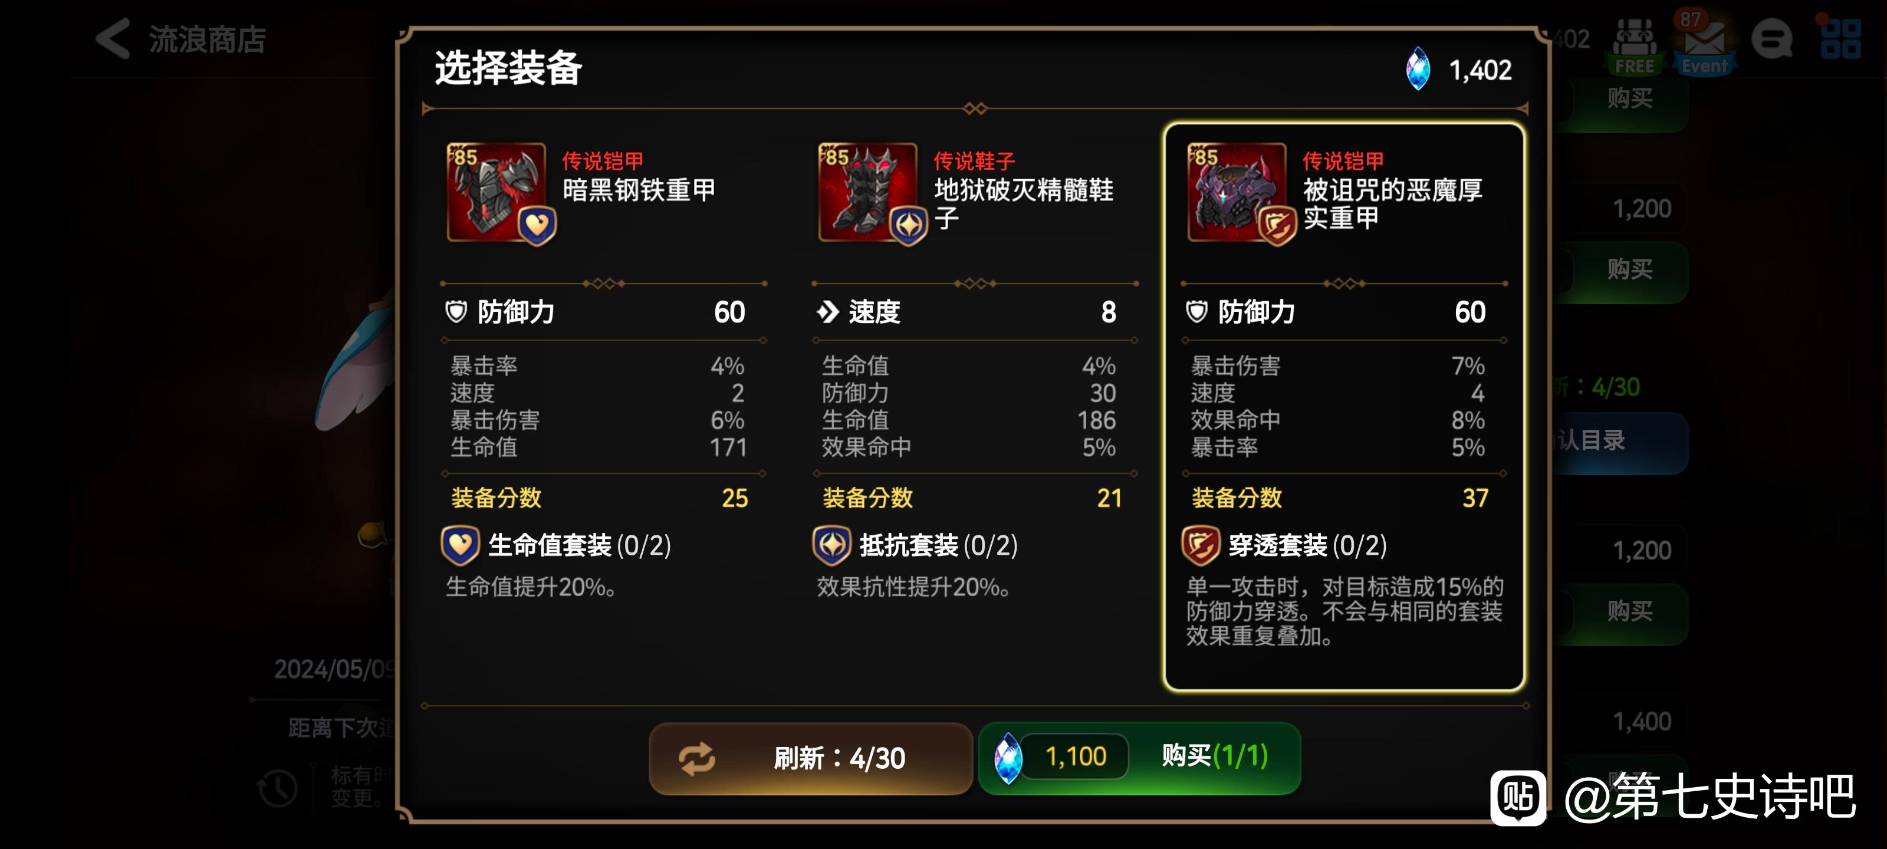Screen dimensions: 1887x849
Task: Select the 暗黑钢铁重甲 armor thumbnail
Action: (x=497, y=193)
